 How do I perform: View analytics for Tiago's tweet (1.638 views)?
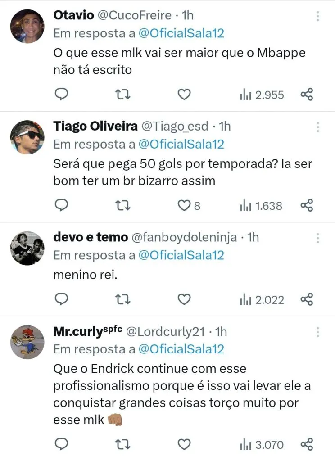(261, 206)
